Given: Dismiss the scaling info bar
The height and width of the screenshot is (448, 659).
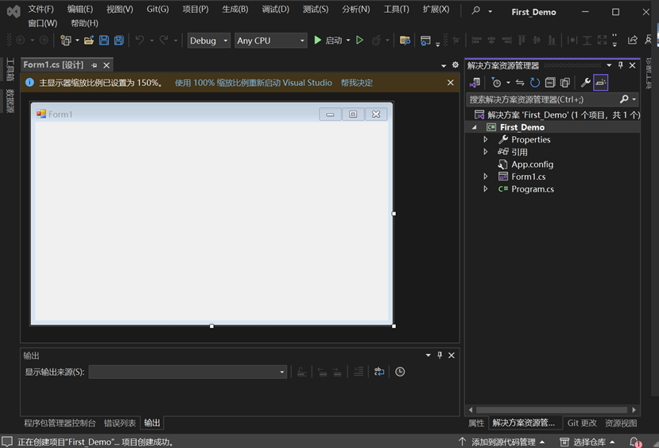Looking at the screenshot, I should (451, 83).
